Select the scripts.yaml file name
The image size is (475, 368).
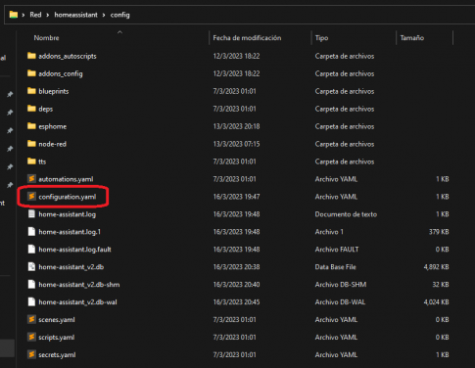click(57, 338)
